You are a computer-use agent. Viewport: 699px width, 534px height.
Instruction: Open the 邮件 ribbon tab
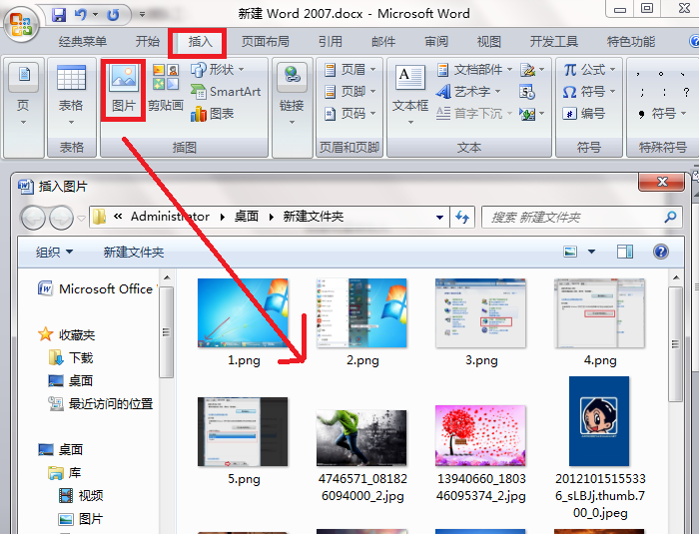click(x=383, y=42)
